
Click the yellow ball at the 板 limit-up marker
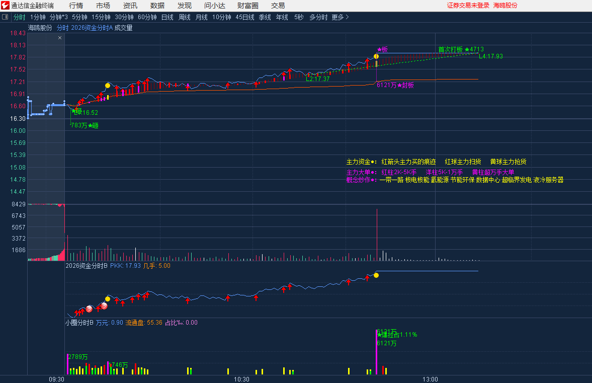(376, 56)
